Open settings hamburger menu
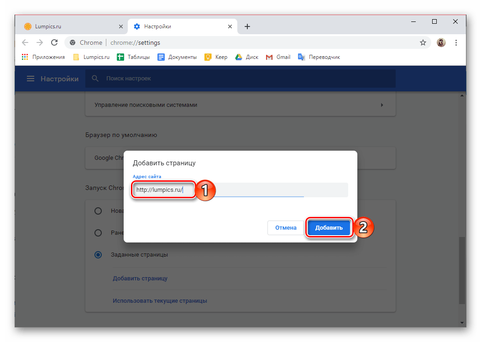The width and height of the screenshot is (481, 342). pyautogui.click(x=31, y=79)
